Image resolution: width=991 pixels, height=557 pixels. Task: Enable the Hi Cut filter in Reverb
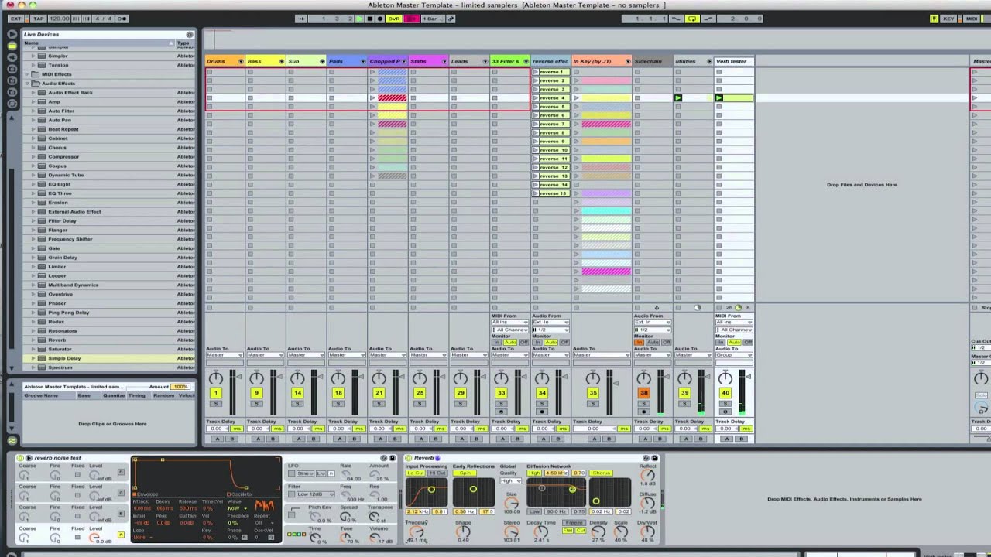pos(437,473)
